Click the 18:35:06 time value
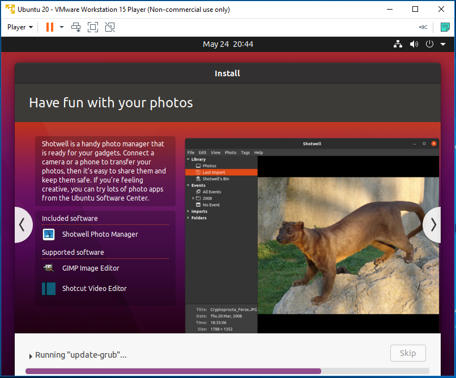Screen dimensions: 456x378 pos(218,323)
